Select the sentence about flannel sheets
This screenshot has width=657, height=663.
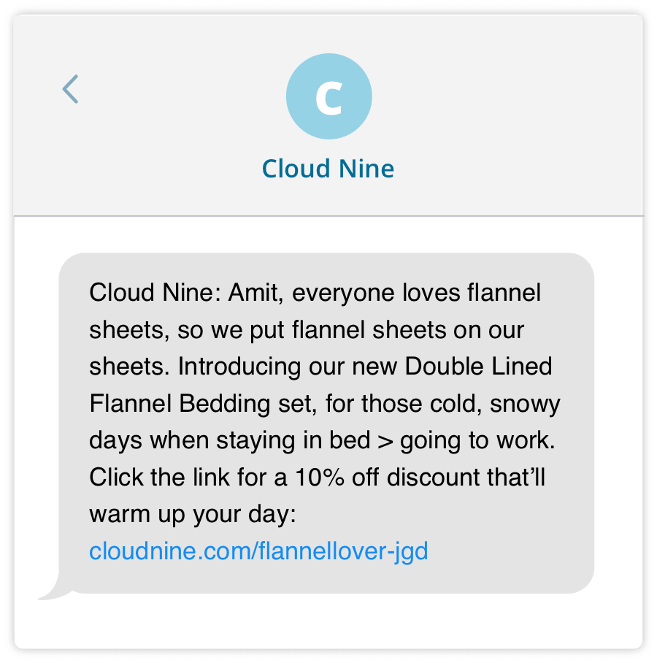coord(314,311)
